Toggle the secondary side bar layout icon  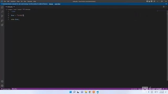coord(151,1)
